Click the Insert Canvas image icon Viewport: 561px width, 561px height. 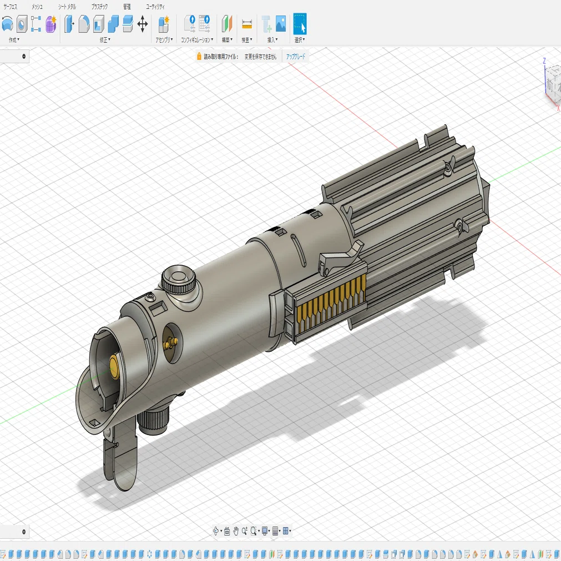[281, 24]
